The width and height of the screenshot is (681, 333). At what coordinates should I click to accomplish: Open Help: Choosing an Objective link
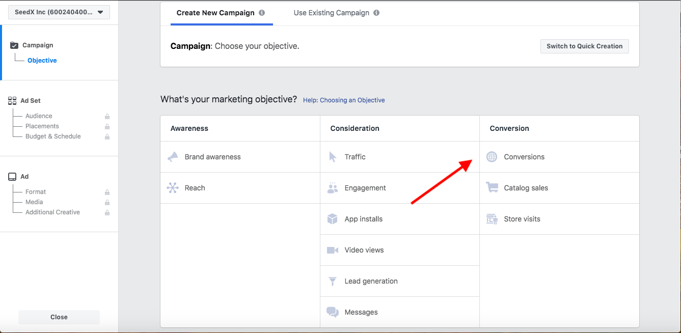(x=344, y=100)
